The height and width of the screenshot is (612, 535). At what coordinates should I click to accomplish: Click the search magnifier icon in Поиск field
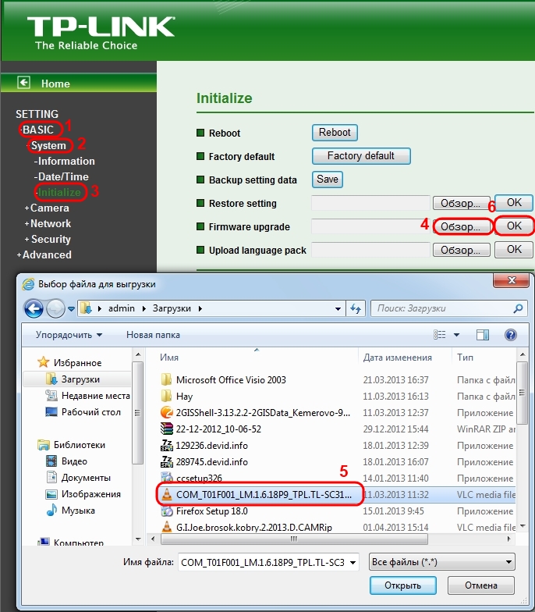point(518,309)
